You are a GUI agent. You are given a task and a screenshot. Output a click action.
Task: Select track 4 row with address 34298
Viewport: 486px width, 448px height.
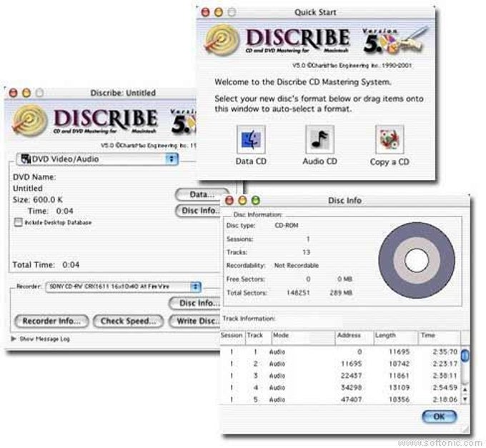coord(340,387)
